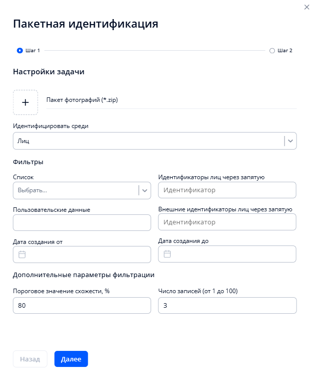Select the 'Шаг 1' radio step
The width and height of the screenshot is (315, 387).
coord(20,51)
